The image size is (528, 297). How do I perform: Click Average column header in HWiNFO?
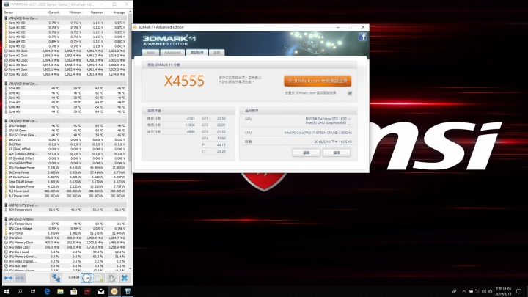coord(116,12)
